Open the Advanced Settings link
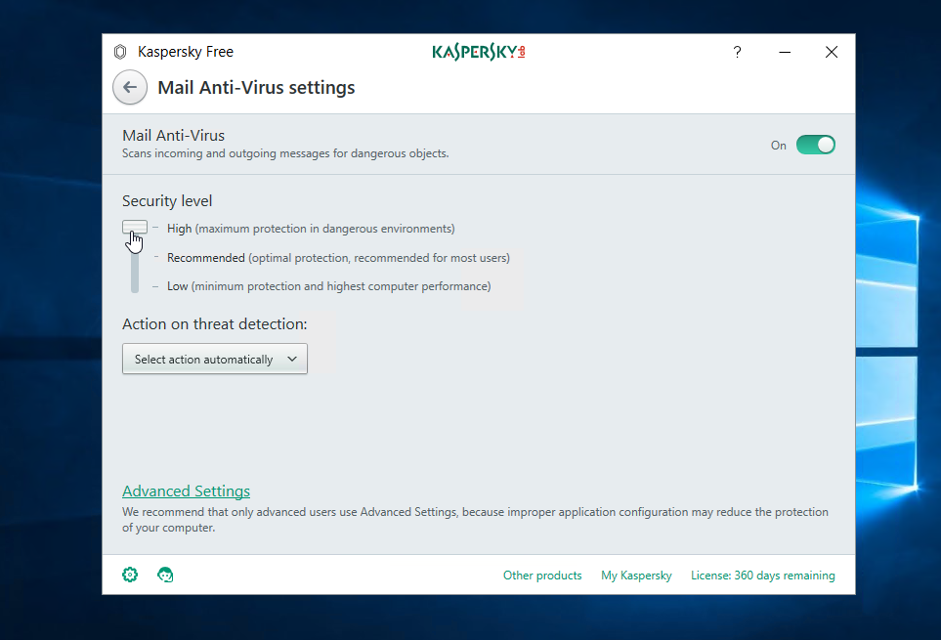941x640 pixels. [x=186, y=491]
